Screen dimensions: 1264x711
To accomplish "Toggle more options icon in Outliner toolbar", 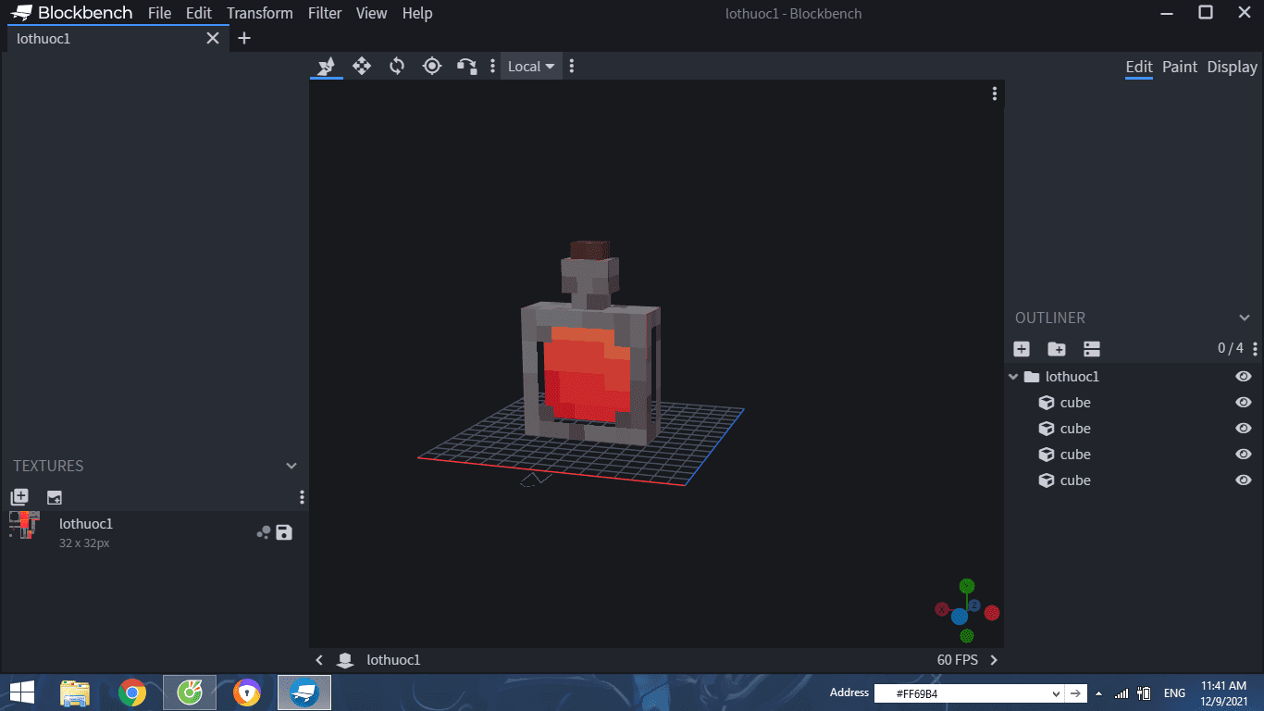I will 1255,349.
